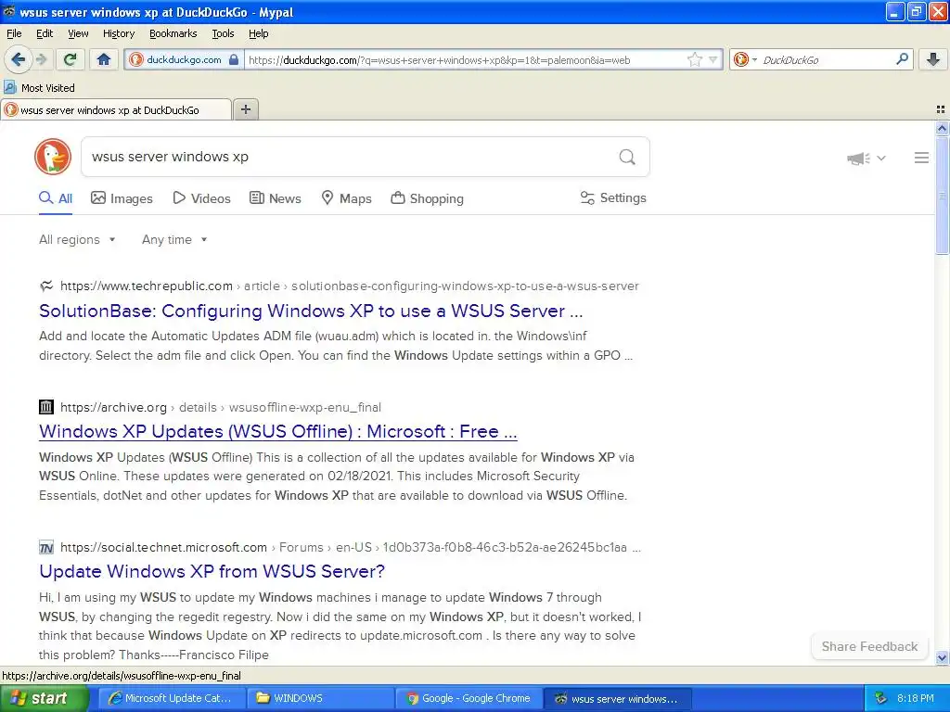
Task: Click in the toolbar DuckDuckGo search box
Action: [824, 59]
